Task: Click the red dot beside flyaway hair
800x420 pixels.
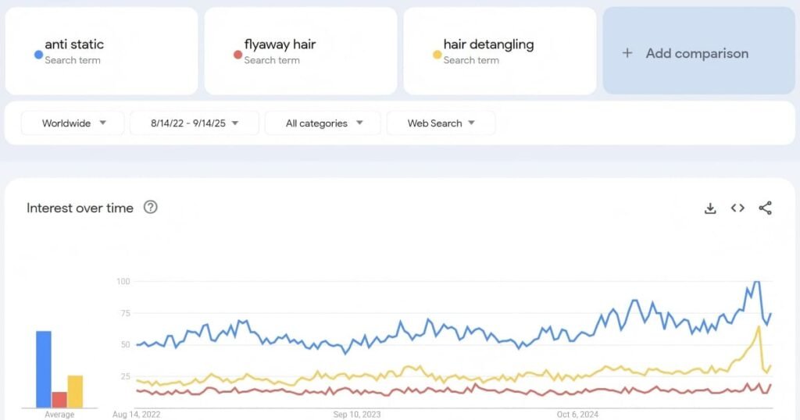Action: (x=237, y=55)
